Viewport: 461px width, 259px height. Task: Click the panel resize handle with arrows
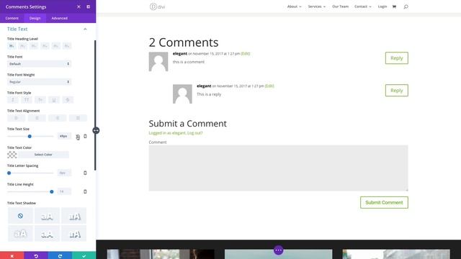(x=96, y=130)
